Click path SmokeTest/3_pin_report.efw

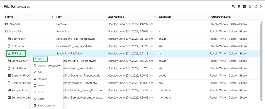pyautogui.click(x=74, y=46)
